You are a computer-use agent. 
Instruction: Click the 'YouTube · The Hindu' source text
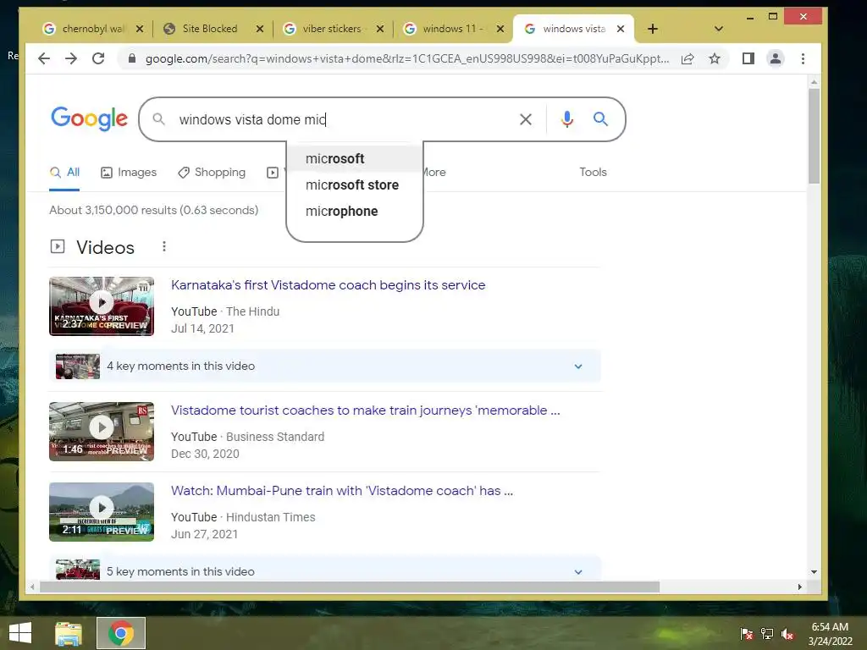tap(225, 311)
